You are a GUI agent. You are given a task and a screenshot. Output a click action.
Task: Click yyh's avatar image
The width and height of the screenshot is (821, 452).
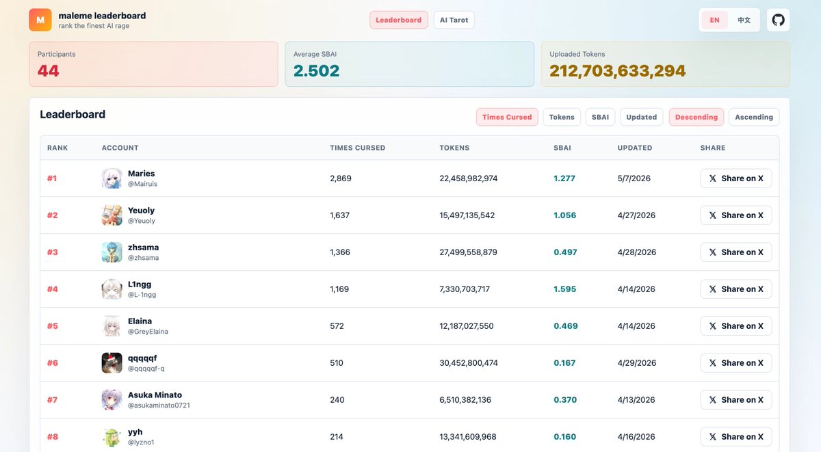click(x=112, y=437)
